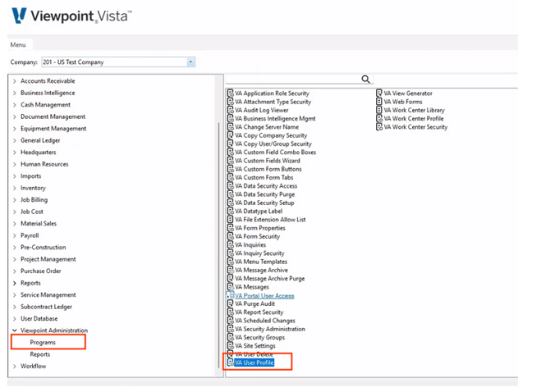This screenshot has width=550, height=392.
Task: Expand the Reports module chevron
Action: (x=15, y=283)
